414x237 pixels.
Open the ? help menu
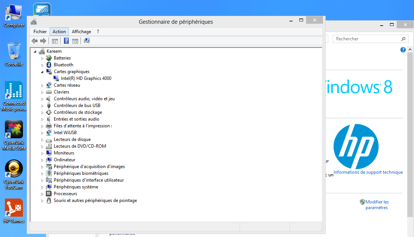[x=98, y=32]
